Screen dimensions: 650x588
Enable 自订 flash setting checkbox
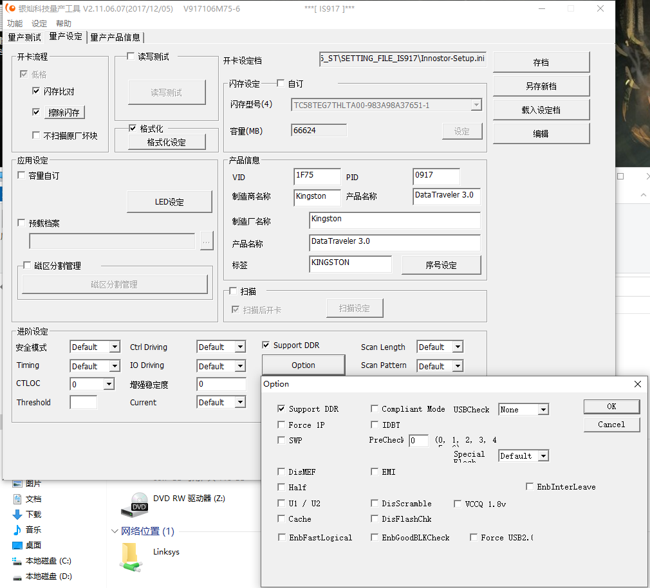click(x=281, y=83)
